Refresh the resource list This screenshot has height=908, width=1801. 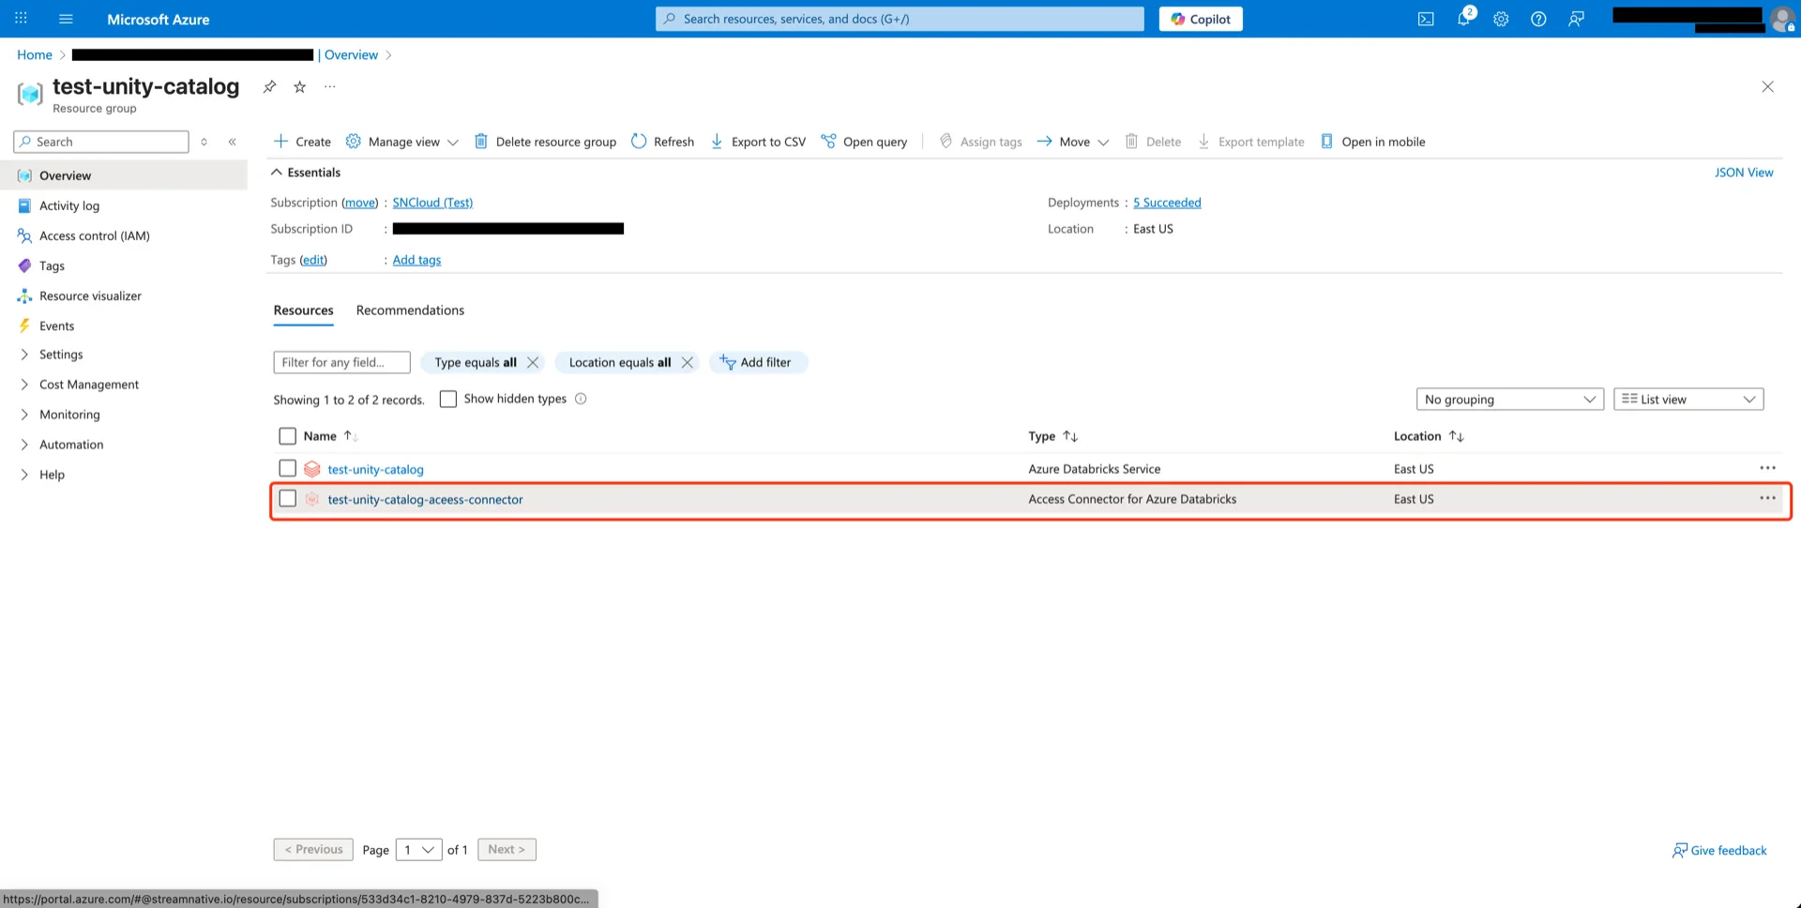[663, 142]
